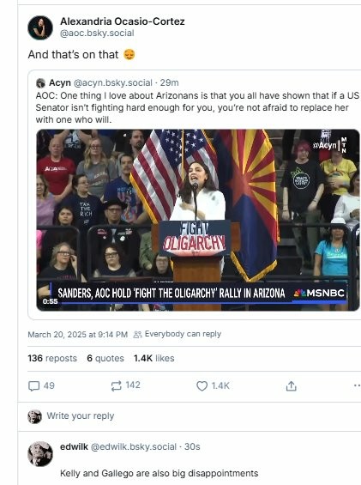Like the post with heart icon
Screen dimensions: 361x485
pos(202,386)
